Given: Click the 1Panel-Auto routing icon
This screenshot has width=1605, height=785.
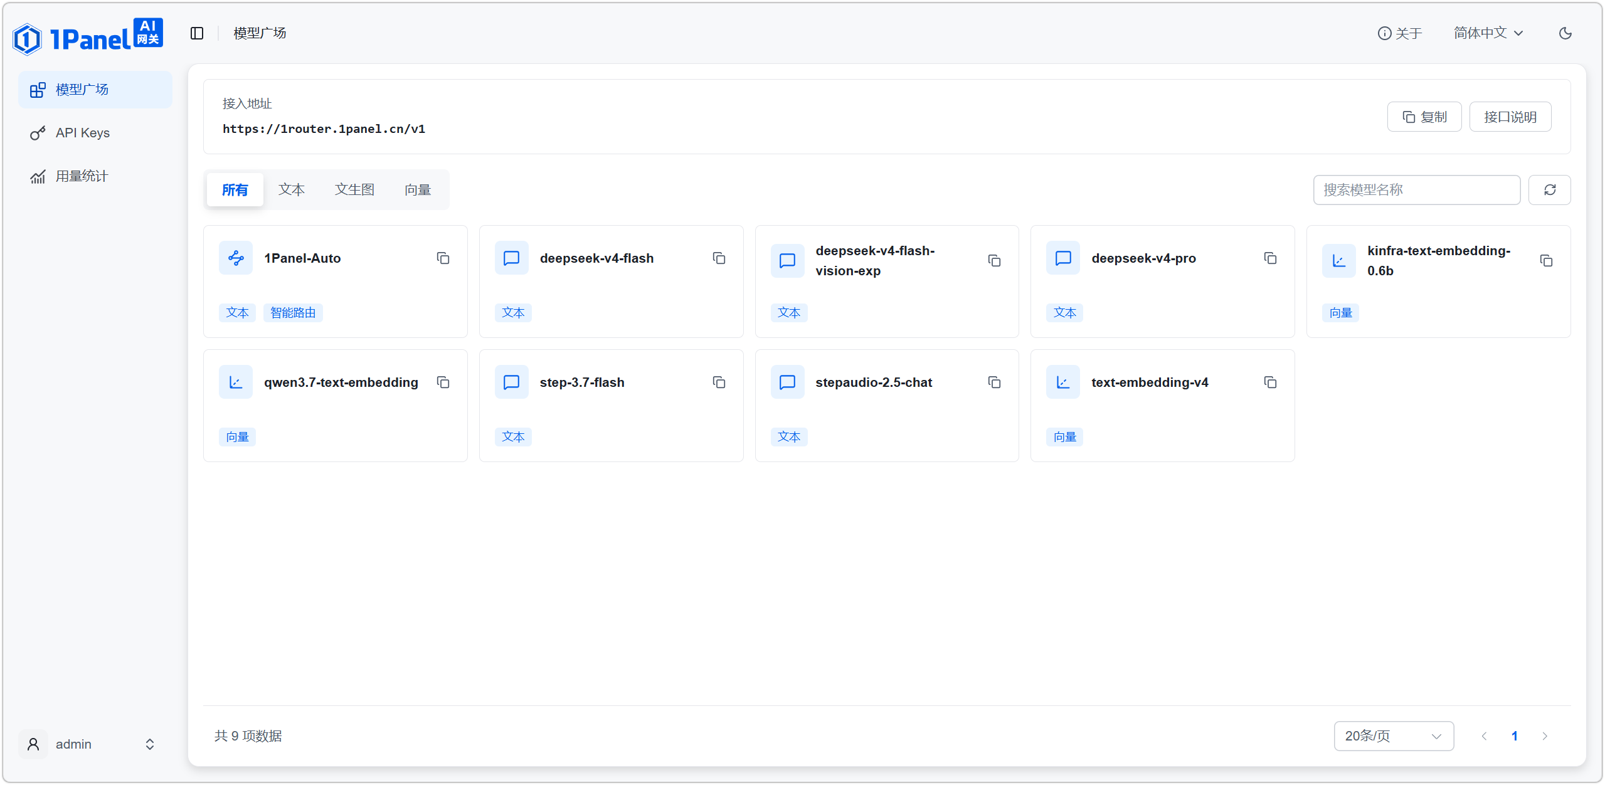Looking at the screenshot, I should [236, 258].
